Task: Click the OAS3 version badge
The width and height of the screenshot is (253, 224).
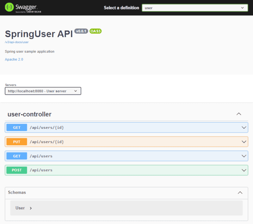Action: point(96,31)
